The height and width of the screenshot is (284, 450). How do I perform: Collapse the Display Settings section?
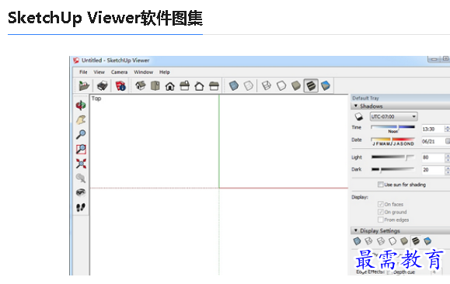(x=356, y=230)
